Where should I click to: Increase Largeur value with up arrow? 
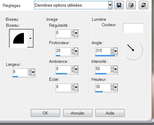click(29, 71)
